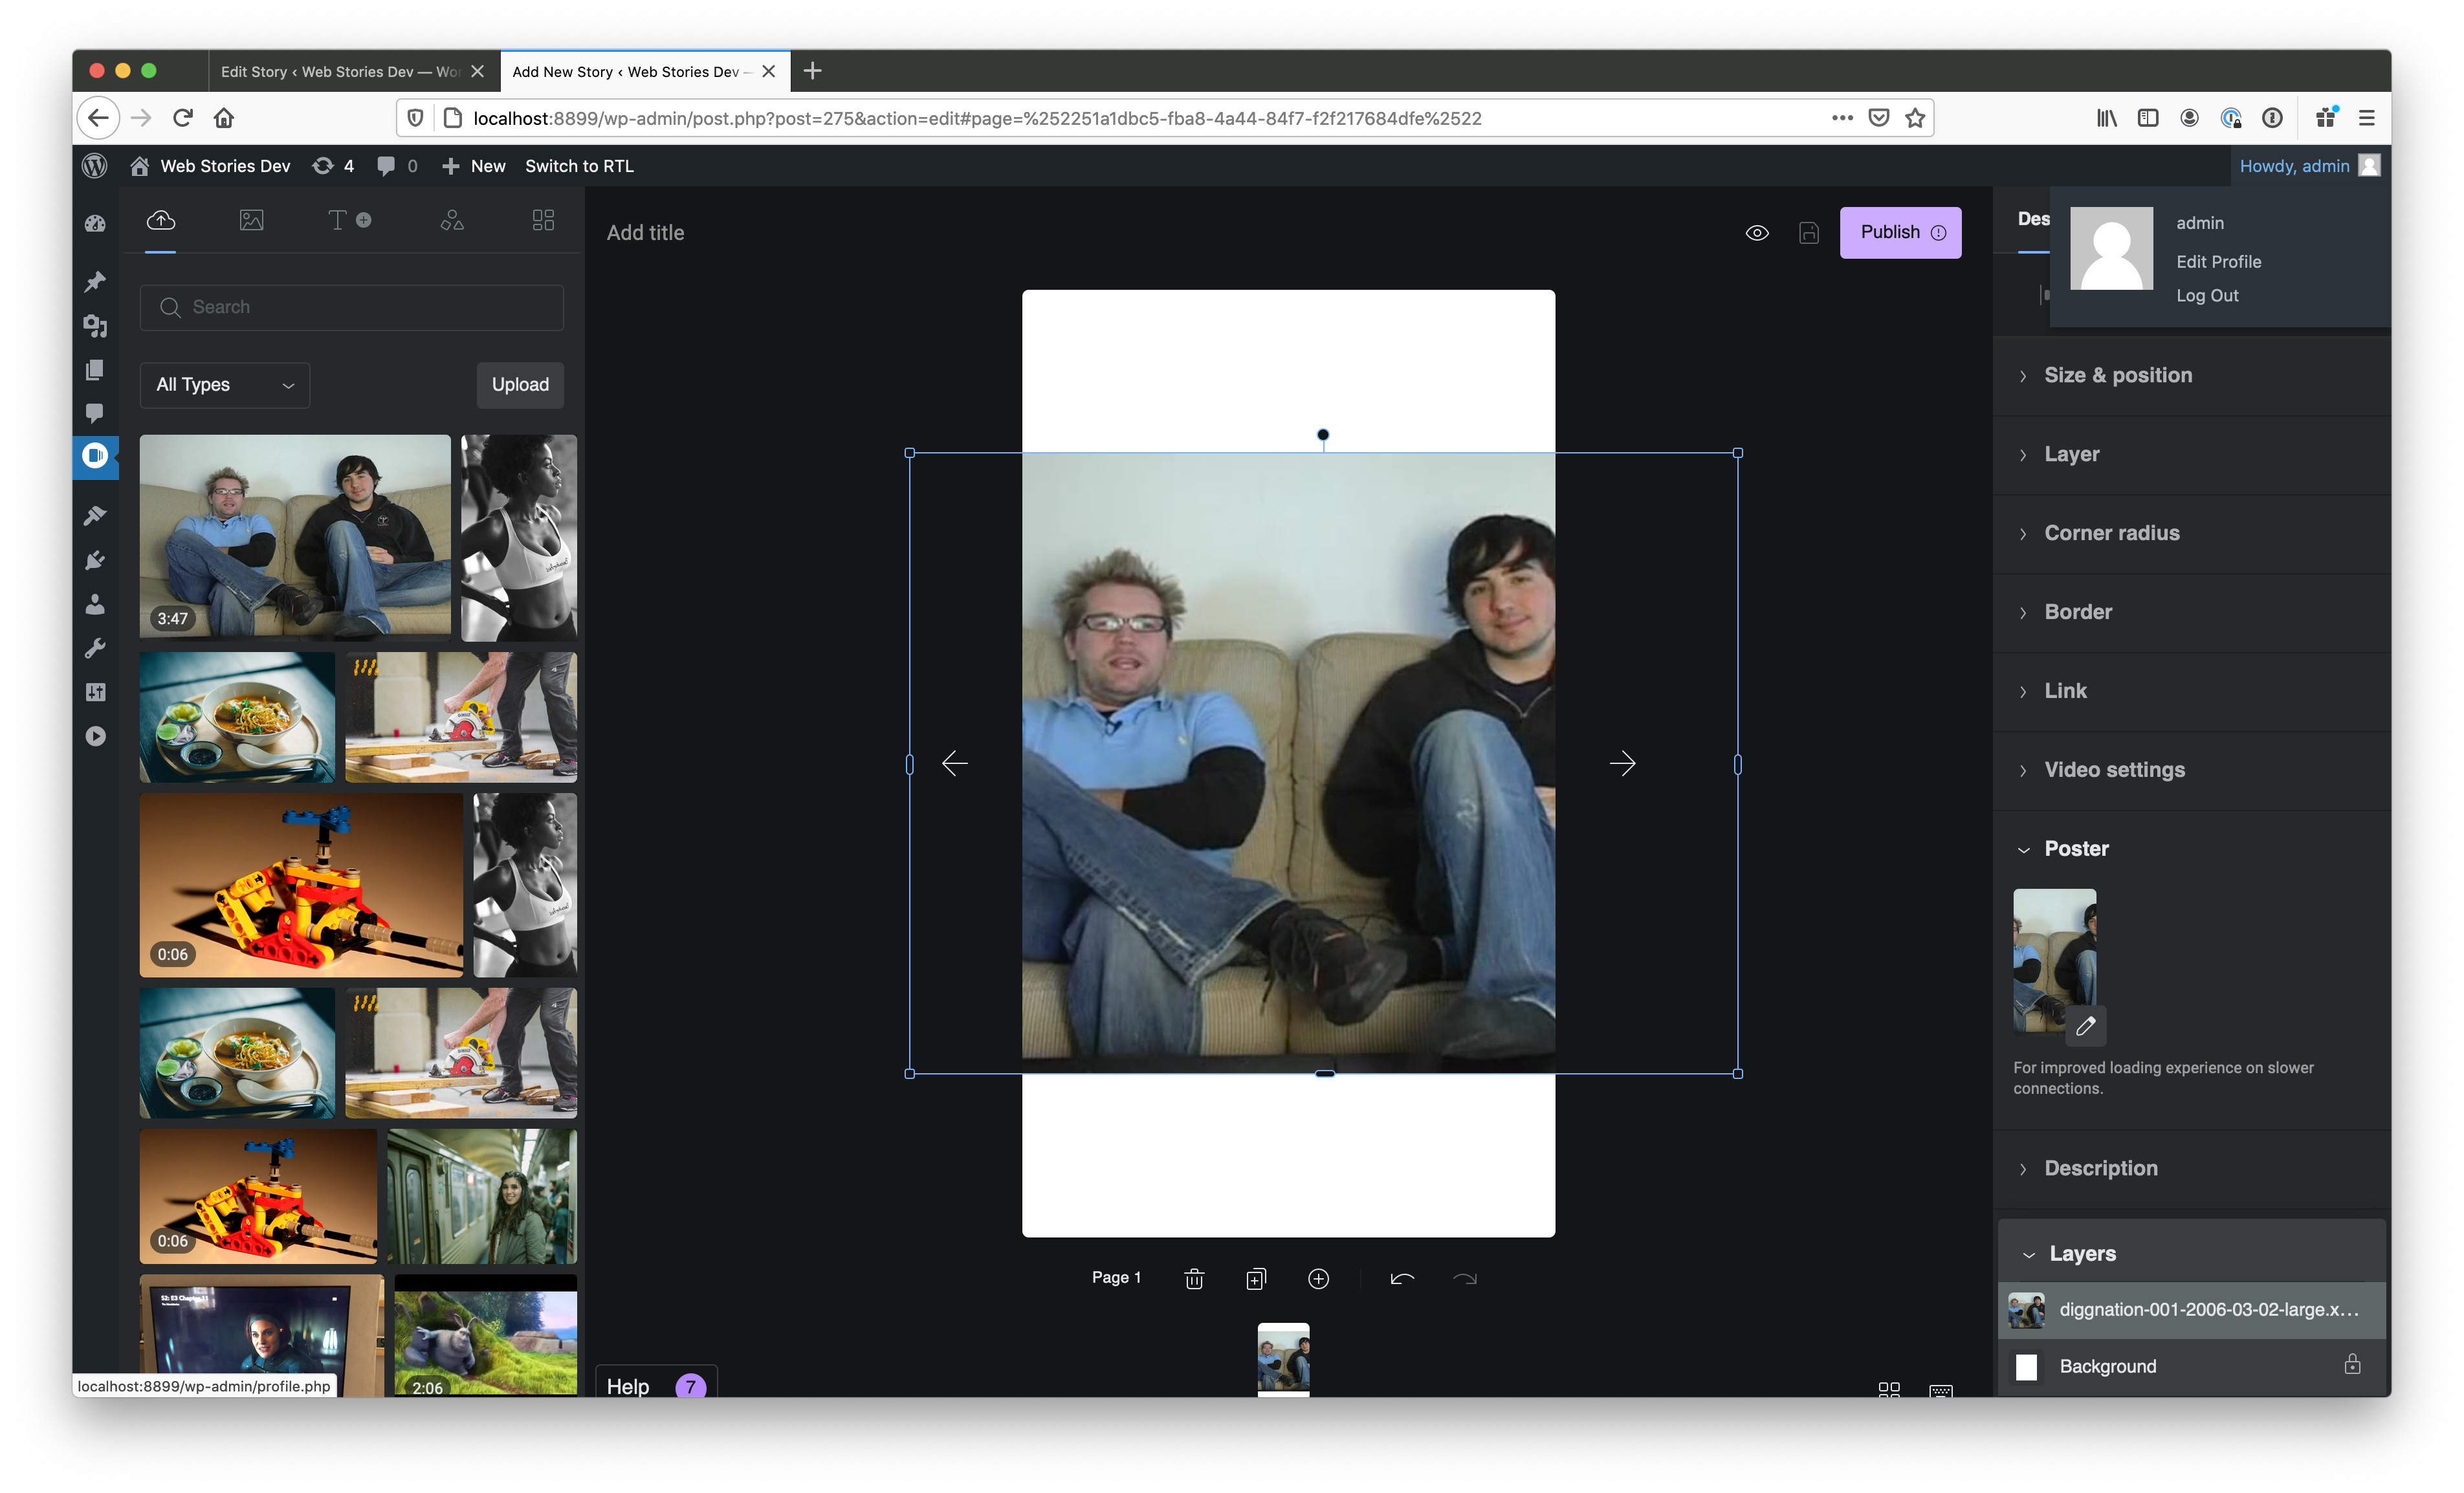Viewport: 2464px width, 1493px height.
Task: Open WordPress Dashboard sidebar icon
Action: (95, 224)
